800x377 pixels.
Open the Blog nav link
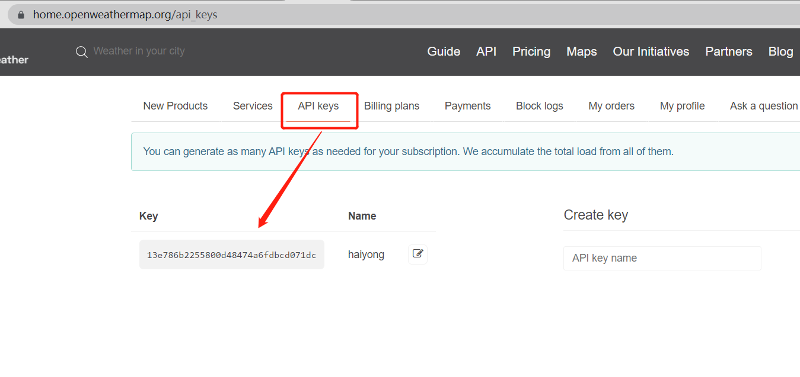(x=780, y=51)
